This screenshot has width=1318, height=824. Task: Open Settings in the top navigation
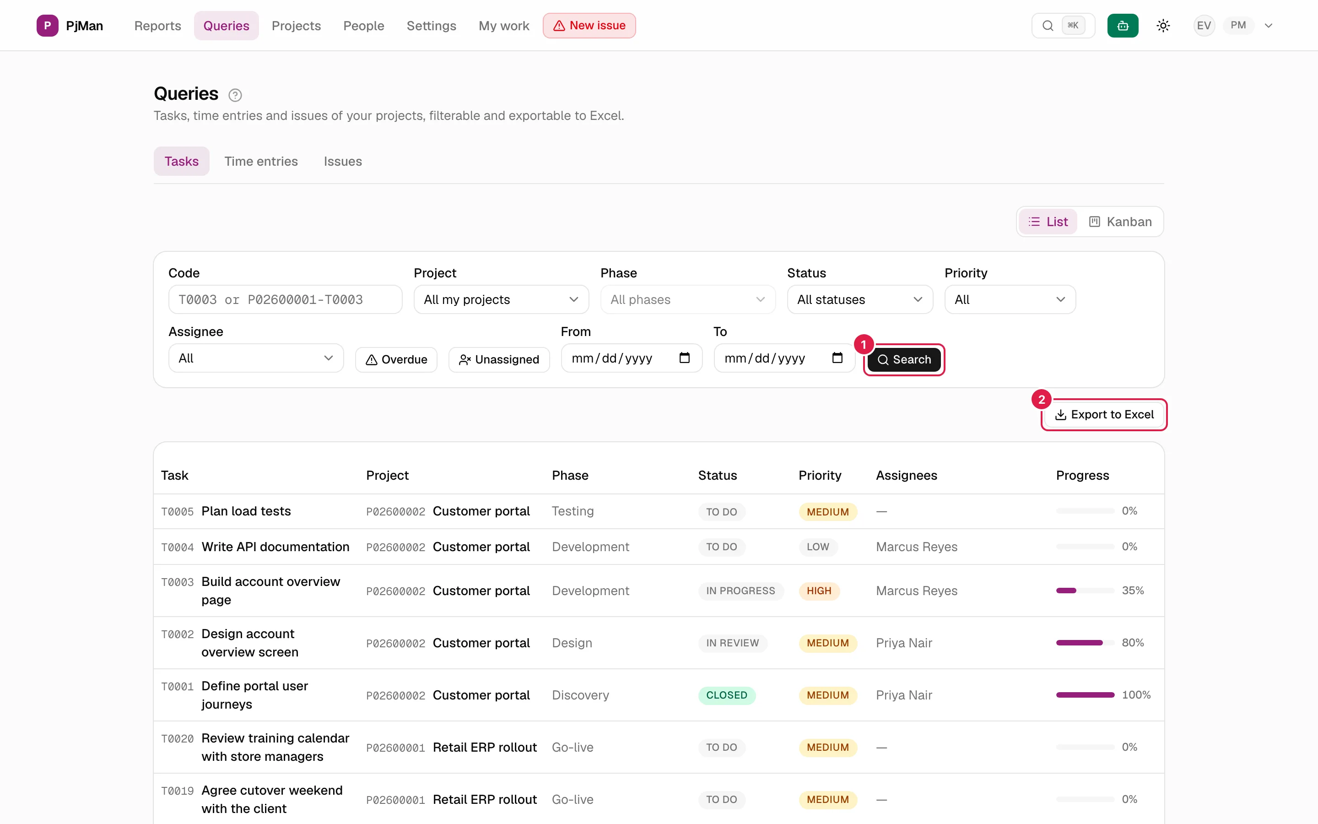432,26
